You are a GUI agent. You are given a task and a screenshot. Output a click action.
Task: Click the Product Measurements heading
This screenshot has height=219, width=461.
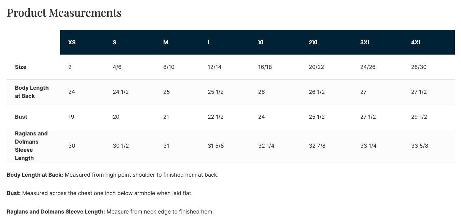[64, 13]
